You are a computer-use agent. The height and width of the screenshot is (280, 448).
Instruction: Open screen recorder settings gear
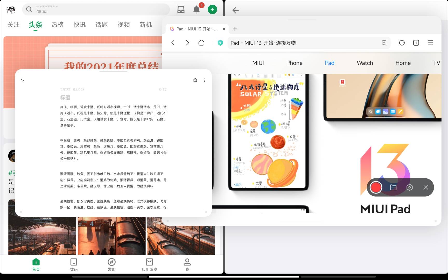click(410, 187)
